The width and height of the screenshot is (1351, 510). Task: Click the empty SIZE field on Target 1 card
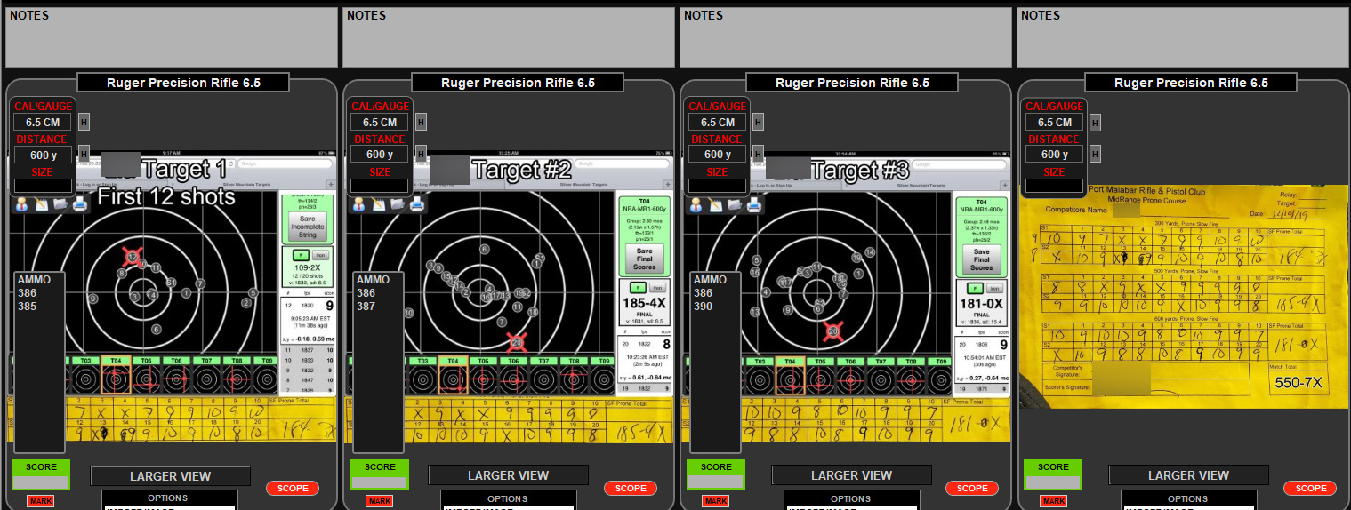(43, 186)
